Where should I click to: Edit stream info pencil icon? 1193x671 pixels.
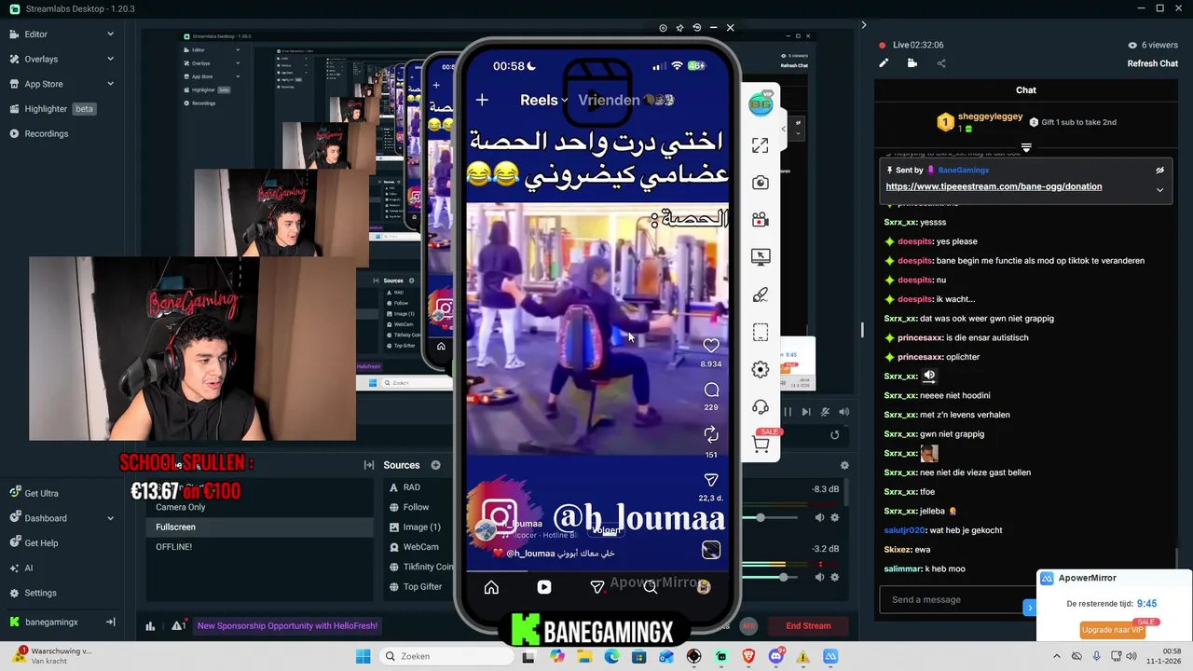884,63
